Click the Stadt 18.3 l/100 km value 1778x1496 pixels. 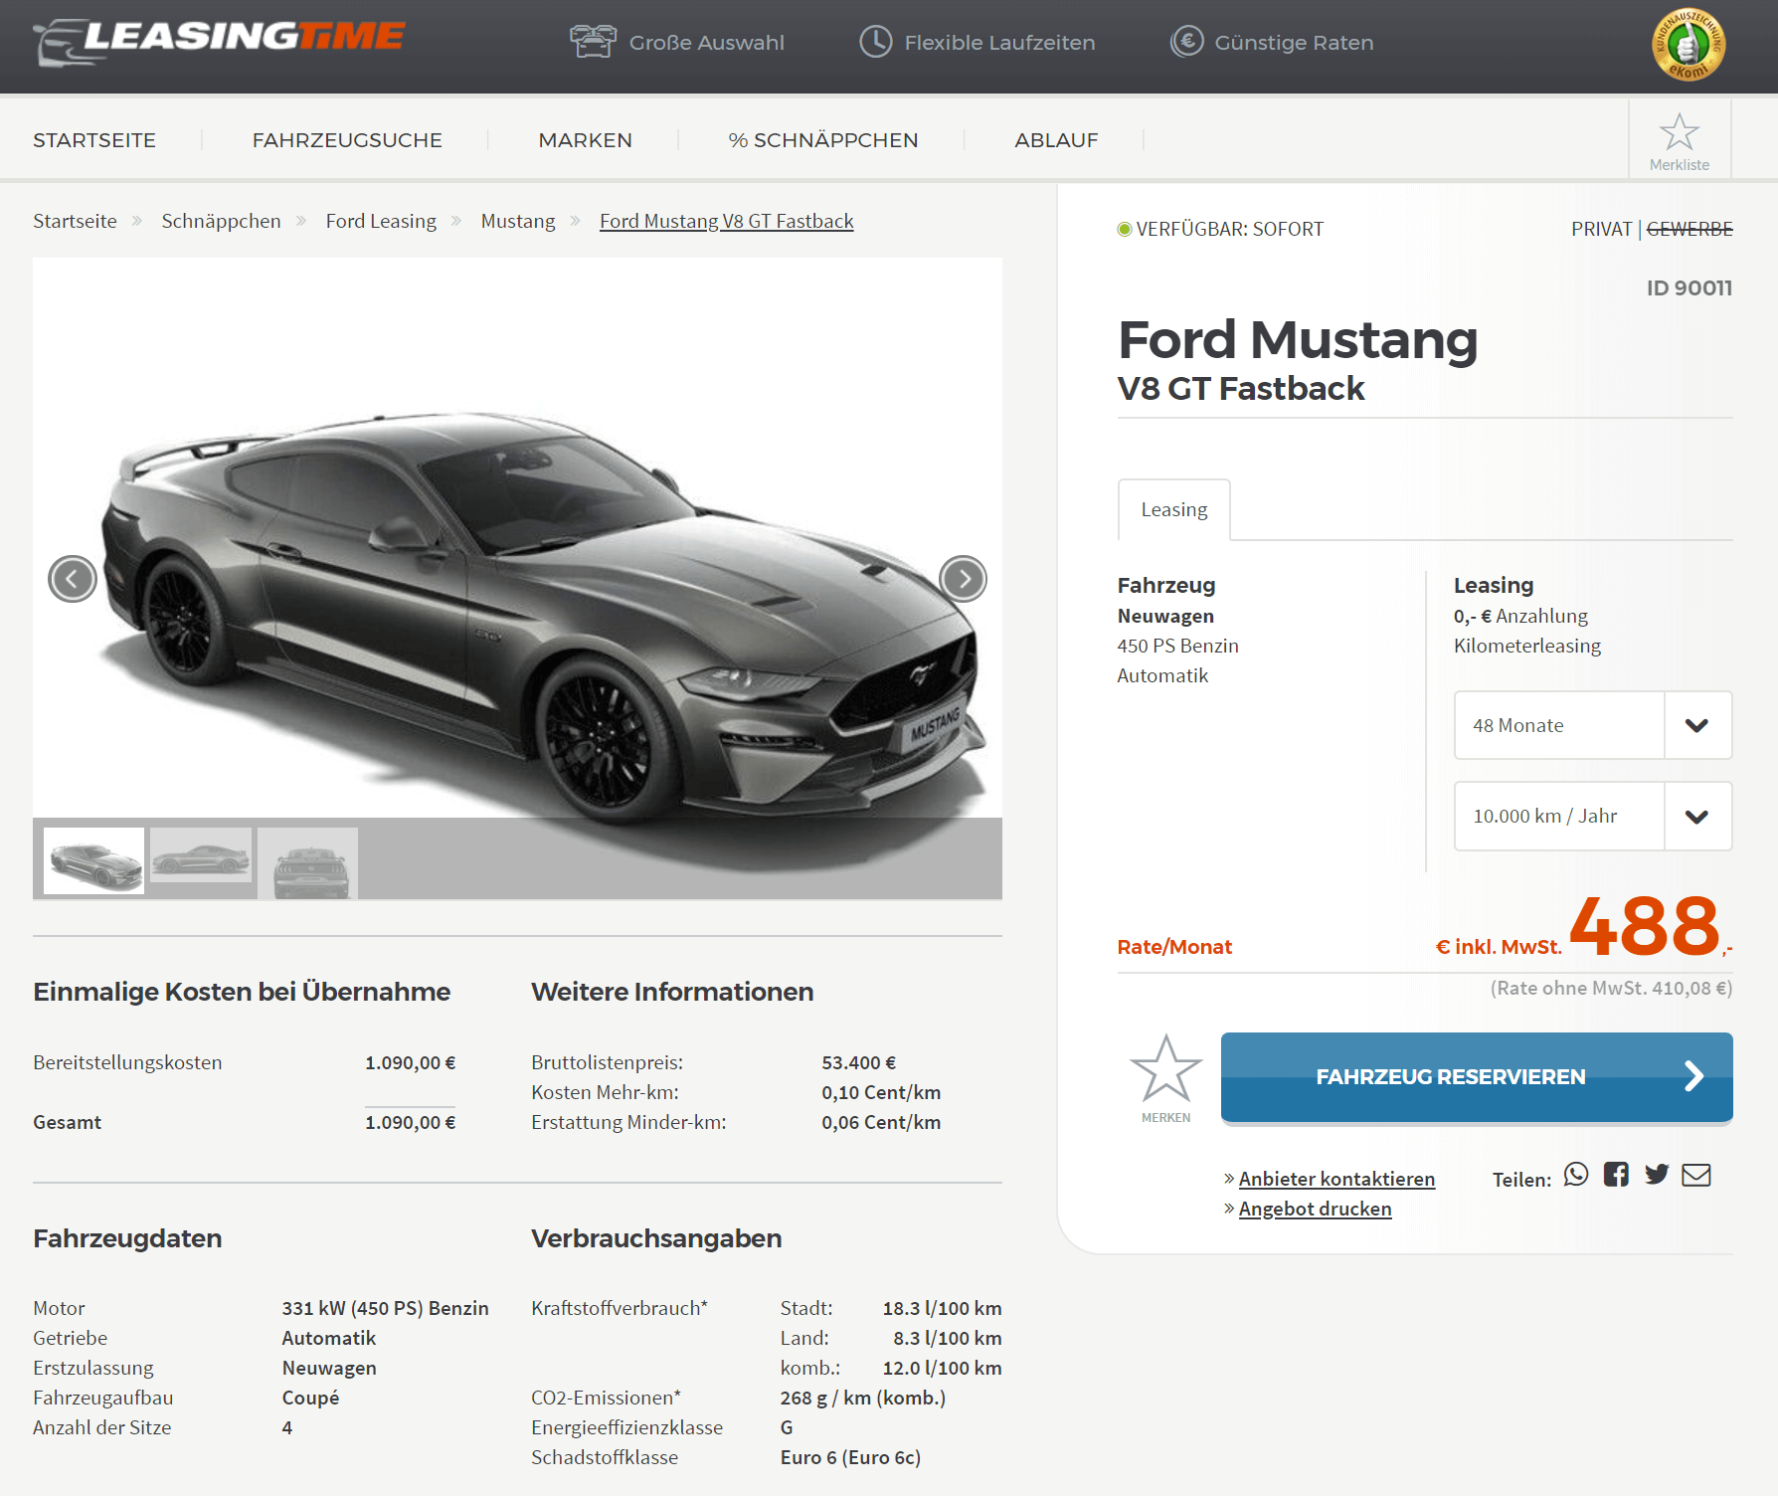pyautogui.click(x=942, y=1308)
